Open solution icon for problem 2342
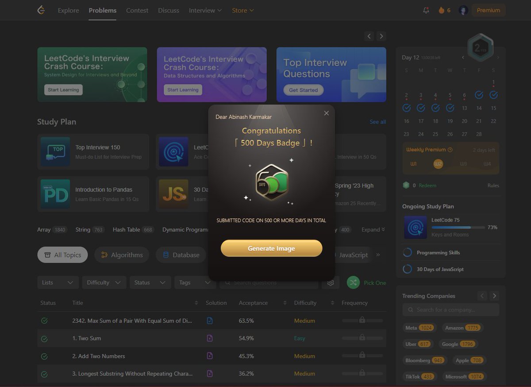531x387 pixels. (210, 321)
